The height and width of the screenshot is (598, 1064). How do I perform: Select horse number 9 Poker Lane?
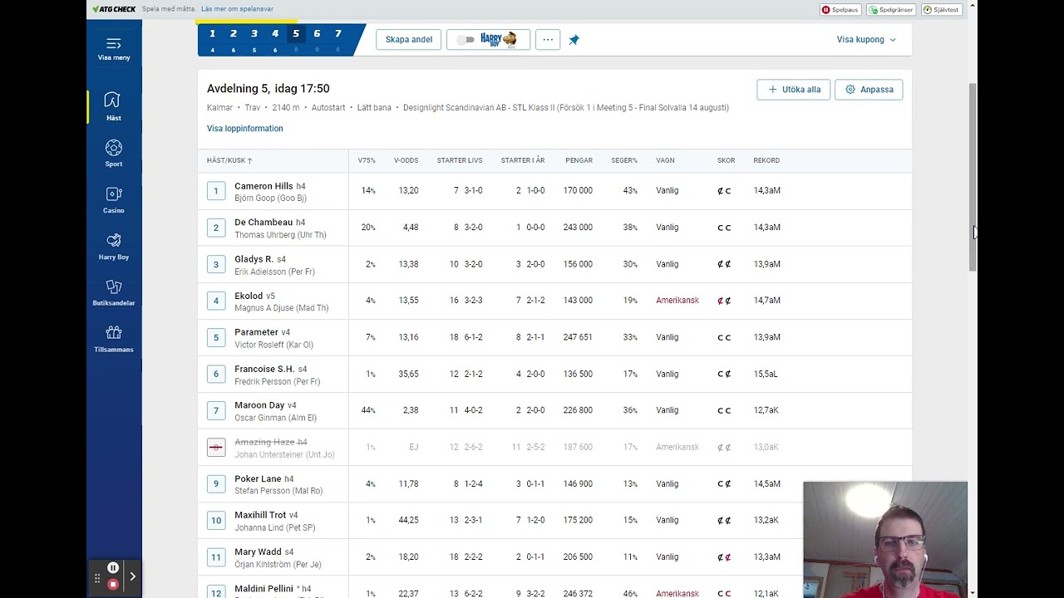(x=216, y=483)
